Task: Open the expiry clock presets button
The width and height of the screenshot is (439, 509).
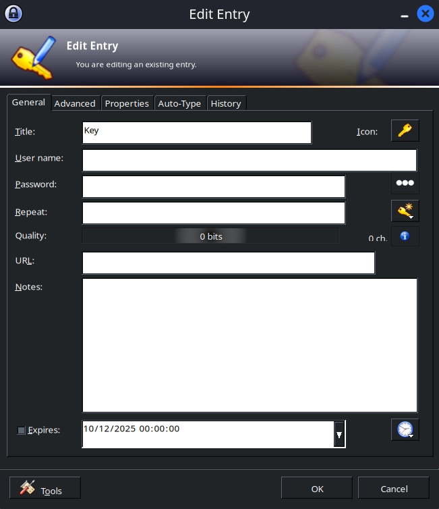Action: 405,430
